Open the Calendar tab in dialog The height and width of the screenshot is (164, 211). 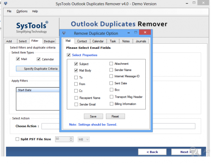pos(98,41)
